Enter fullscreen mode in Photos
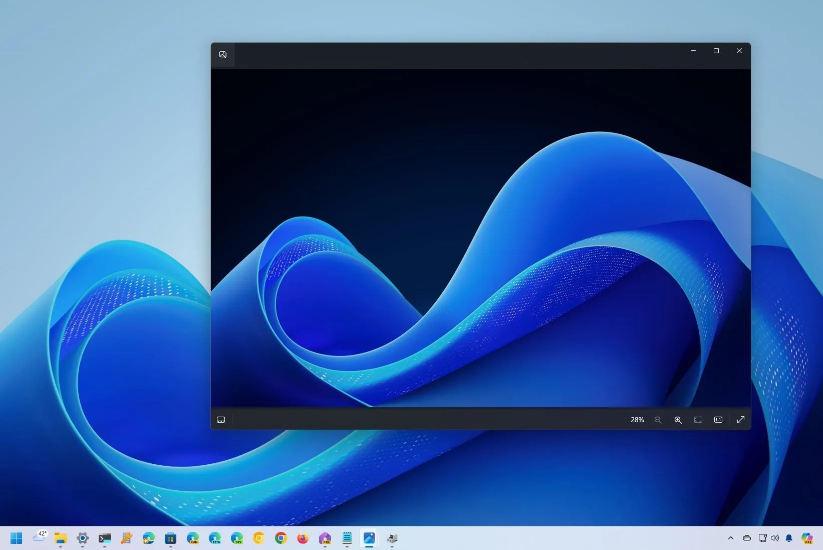Screen dimensions: 823x550 click(x=740, y=420)
